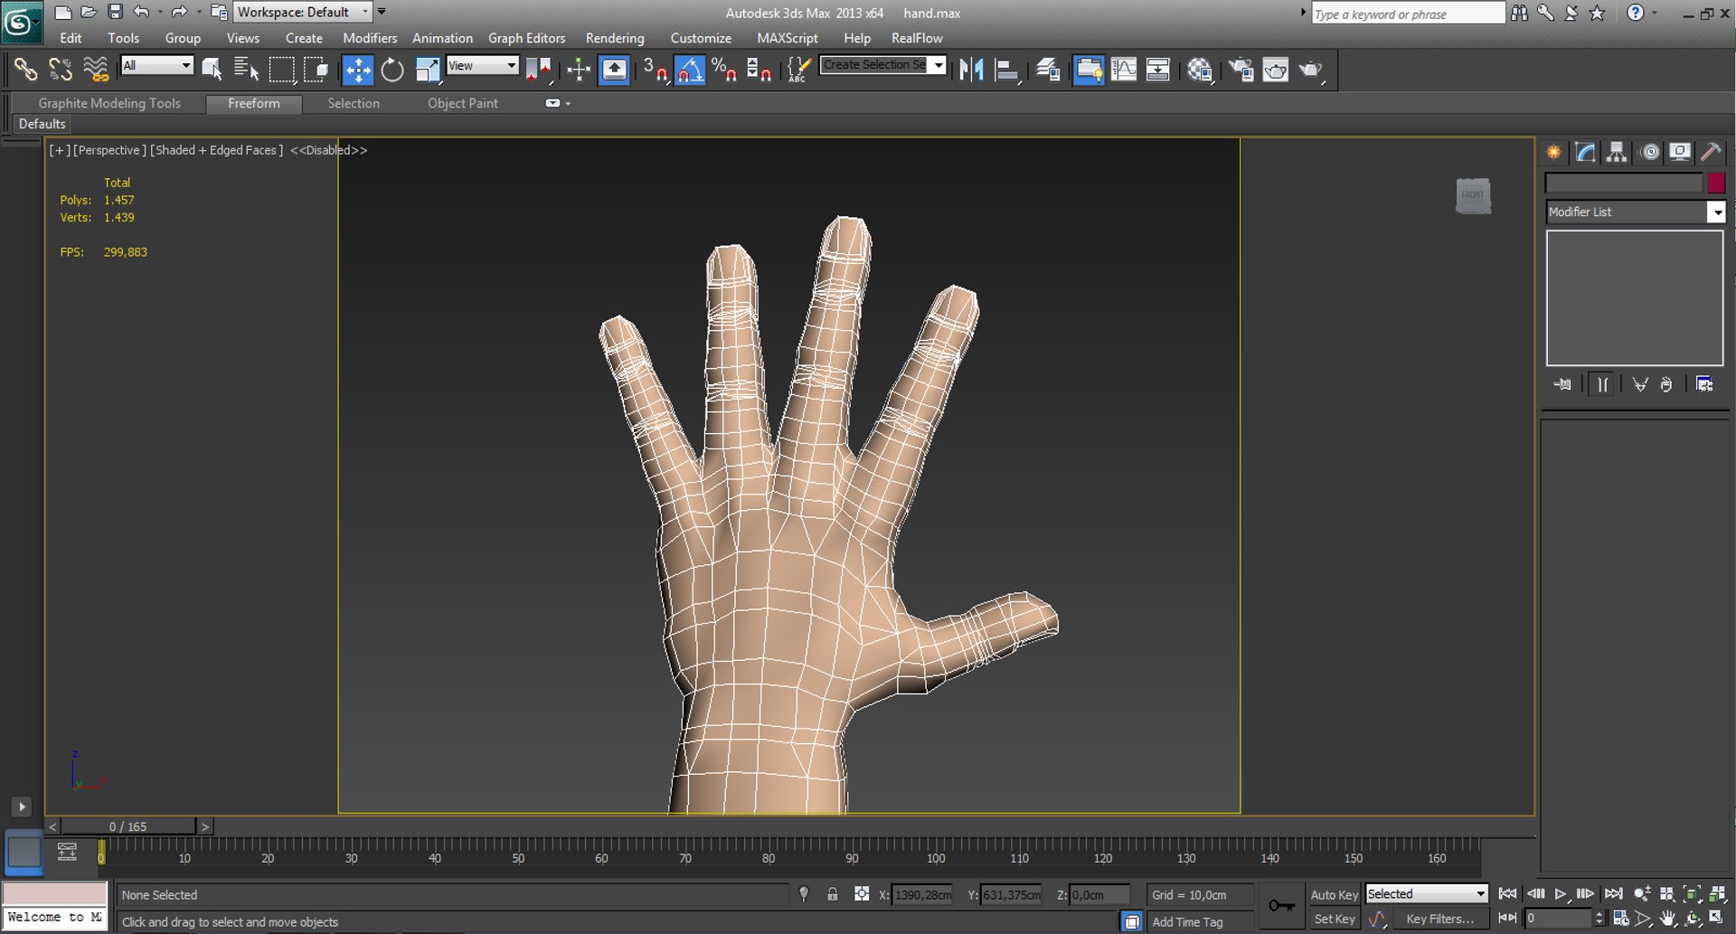The height and width of the screenshot is (934, 1736).
Task: Select the Select and Link tool
Action: click(25, 70)
